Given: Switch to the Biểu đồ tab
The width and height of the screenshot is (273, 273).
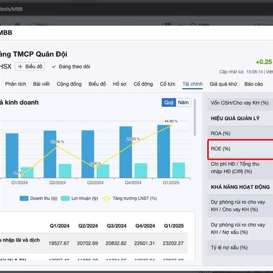Looking at the screenshot, I should pyautogui.click(x=97, y=84).
